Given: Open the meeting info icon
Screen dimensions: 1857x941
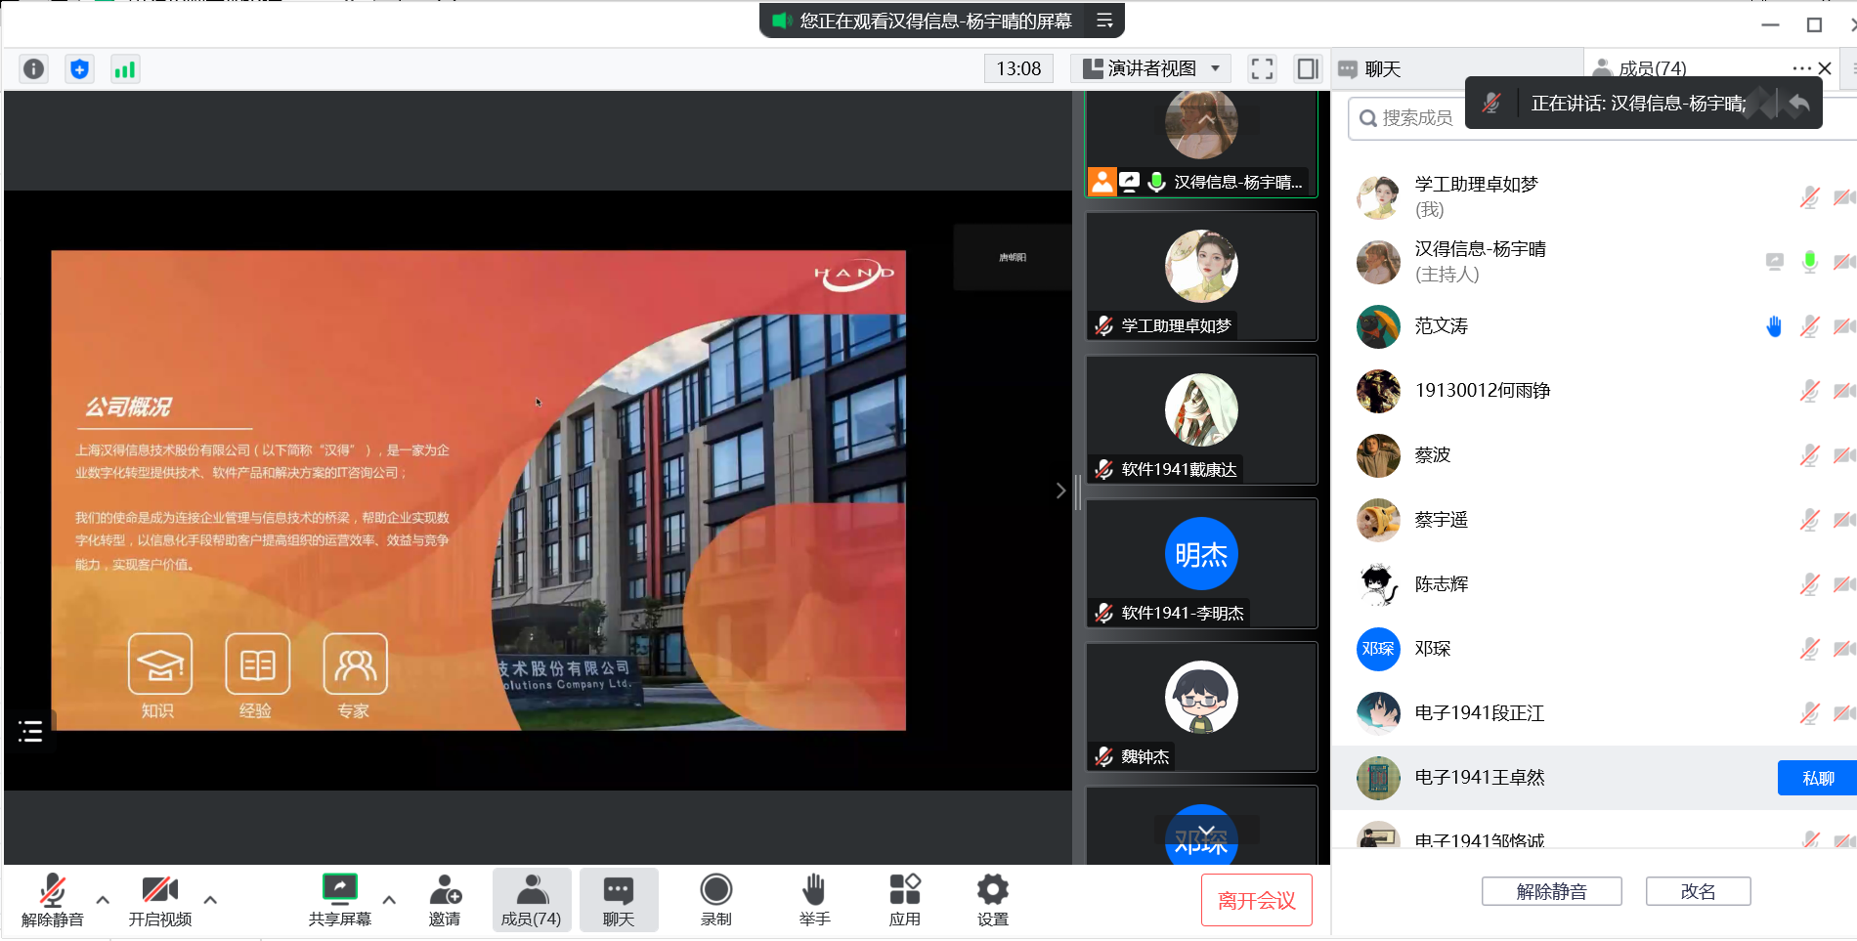Looking at the screenshot, I should [x=34, y=69].
